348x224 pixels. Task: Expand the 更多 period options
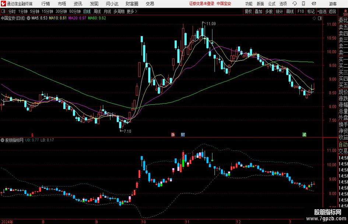(132, 11)
